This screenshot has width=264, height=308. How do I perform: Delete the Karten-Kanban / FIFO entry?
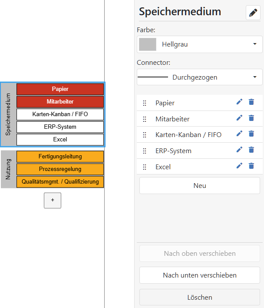[251, 134]
